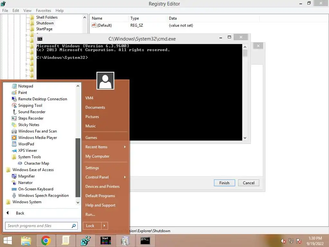Expand the Recent Items submenu arrow
Screen dimensions: 329x247
pyautogui.click(x=125, y=147)
